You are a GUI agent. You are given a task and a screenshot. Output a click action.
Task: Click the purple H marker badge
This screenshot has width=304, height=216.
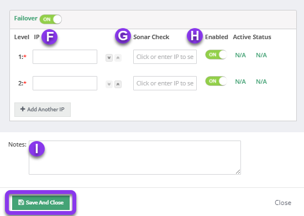click(195, 36)
